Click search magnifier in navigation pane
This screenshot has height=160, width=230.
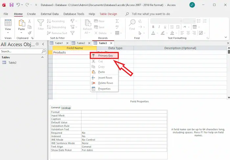point(43,52)
